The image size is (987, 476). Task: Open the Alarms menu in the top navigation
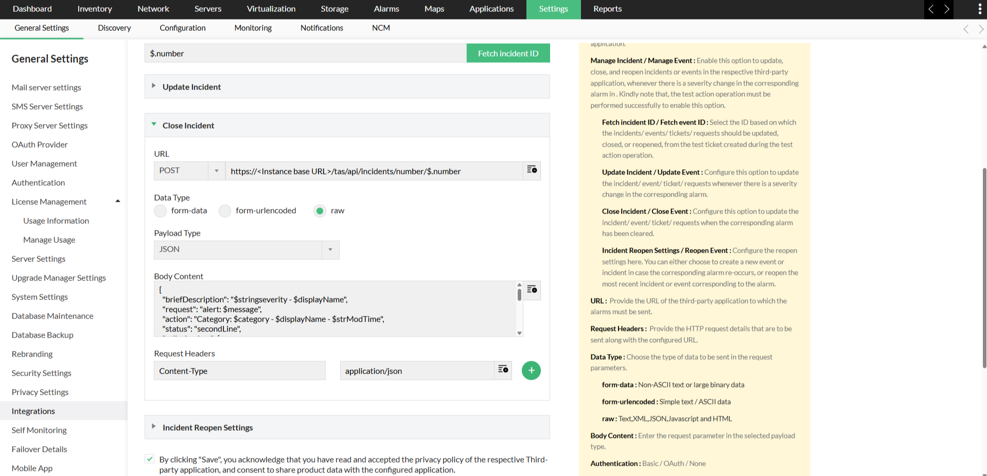pyautogui.click(x=385, y=9)
